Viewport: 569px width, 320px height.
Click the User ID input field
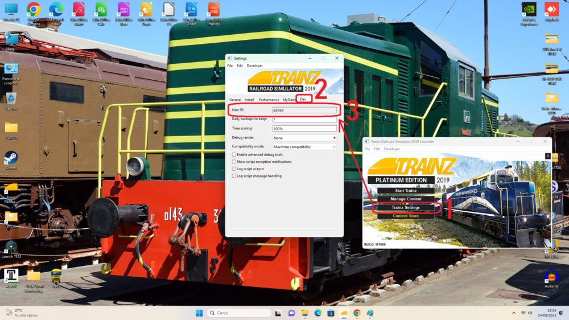304,110
